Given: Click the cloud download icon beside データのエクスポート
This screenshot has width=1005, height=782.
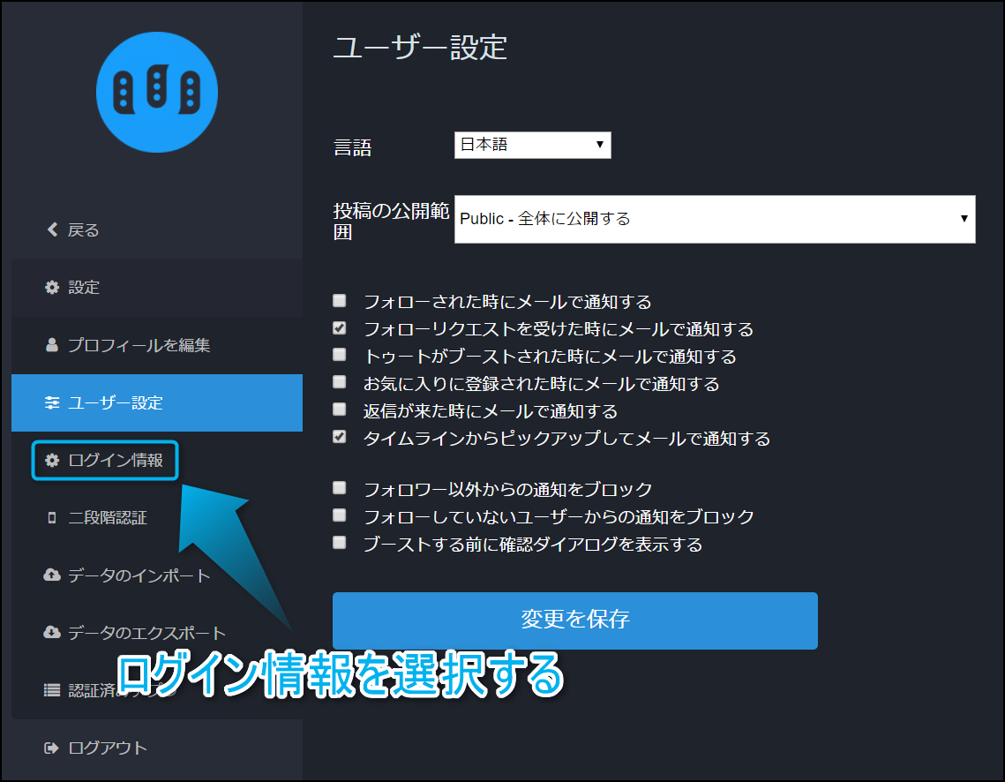Looking at the screenshot, I should click(52, 633).
